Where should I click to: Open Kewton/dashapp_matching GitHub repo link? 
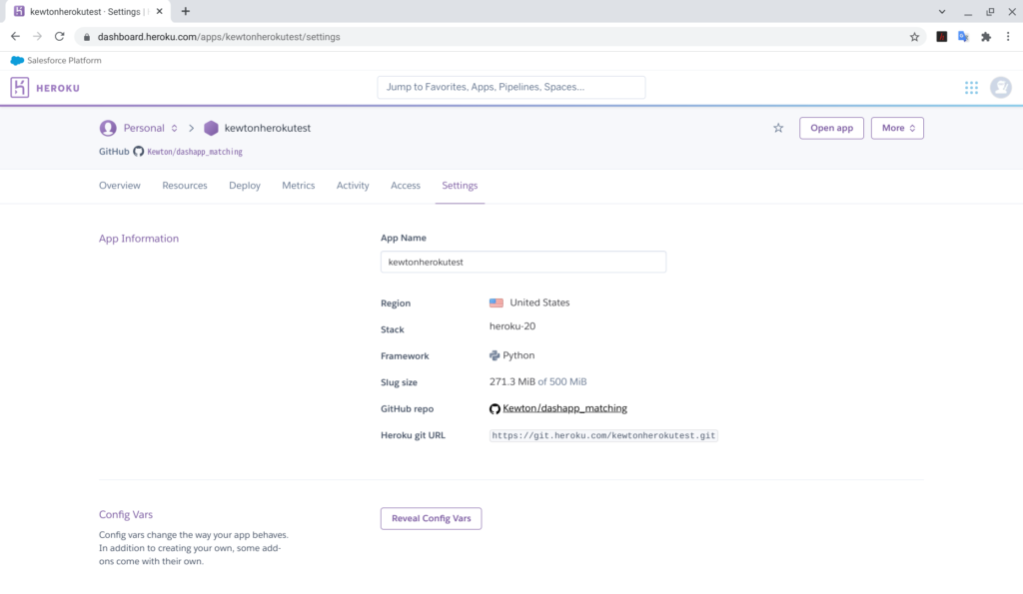coord(564,408)
